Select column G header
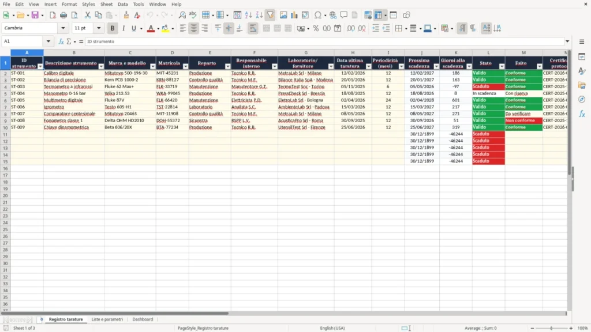This screenshot has height=332, width=591. tap(306, 52)
